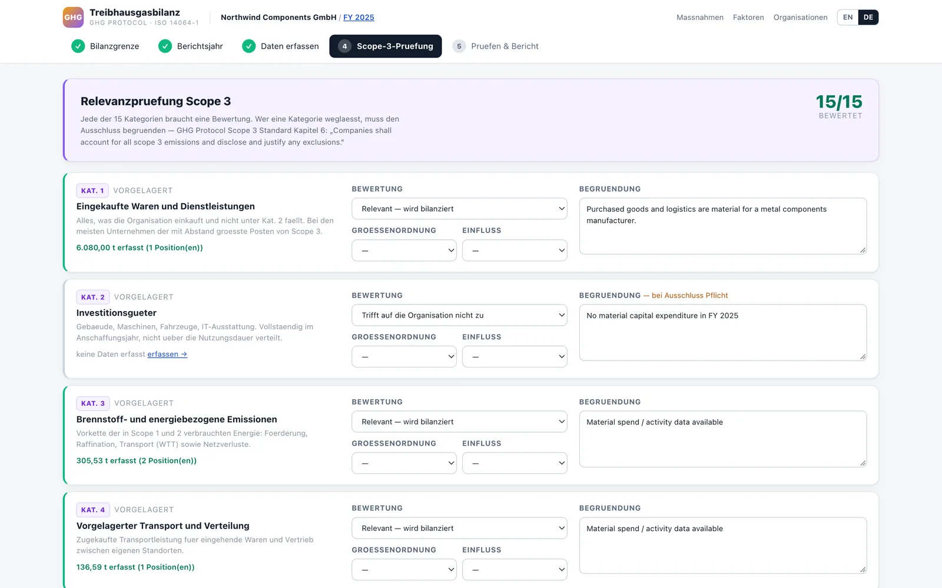Click the KAT. 1 badge
This screenshot has width=942, height=588.
pyautogui.click(x=92, y=191)
